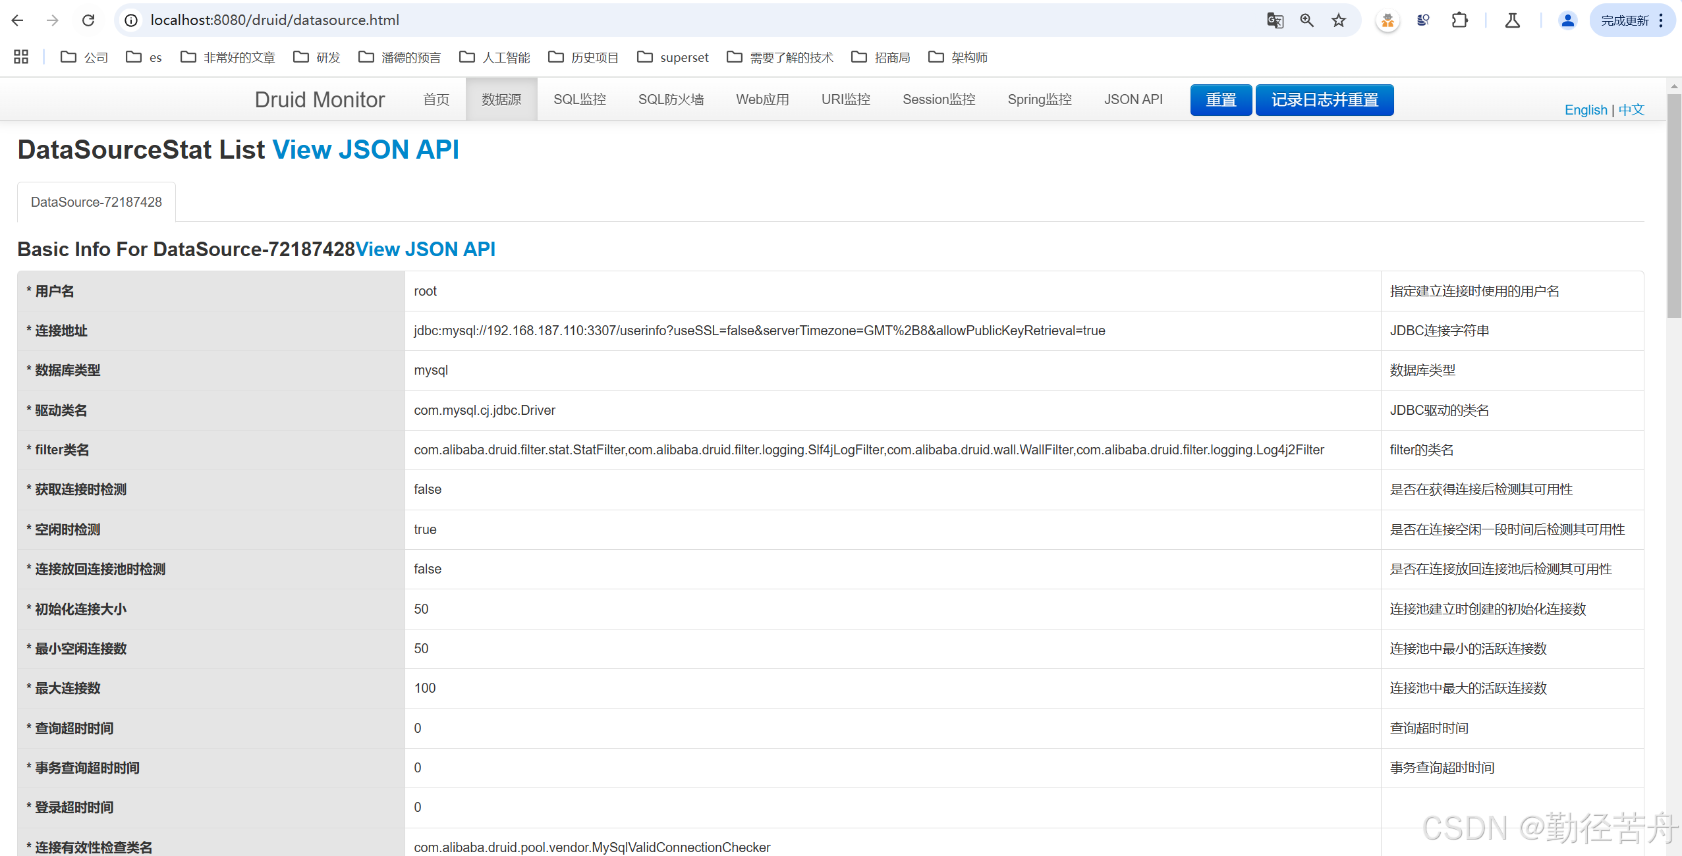
Task: Open the zoom magnifier icon in address bar
Action: tap(1306, 20)
